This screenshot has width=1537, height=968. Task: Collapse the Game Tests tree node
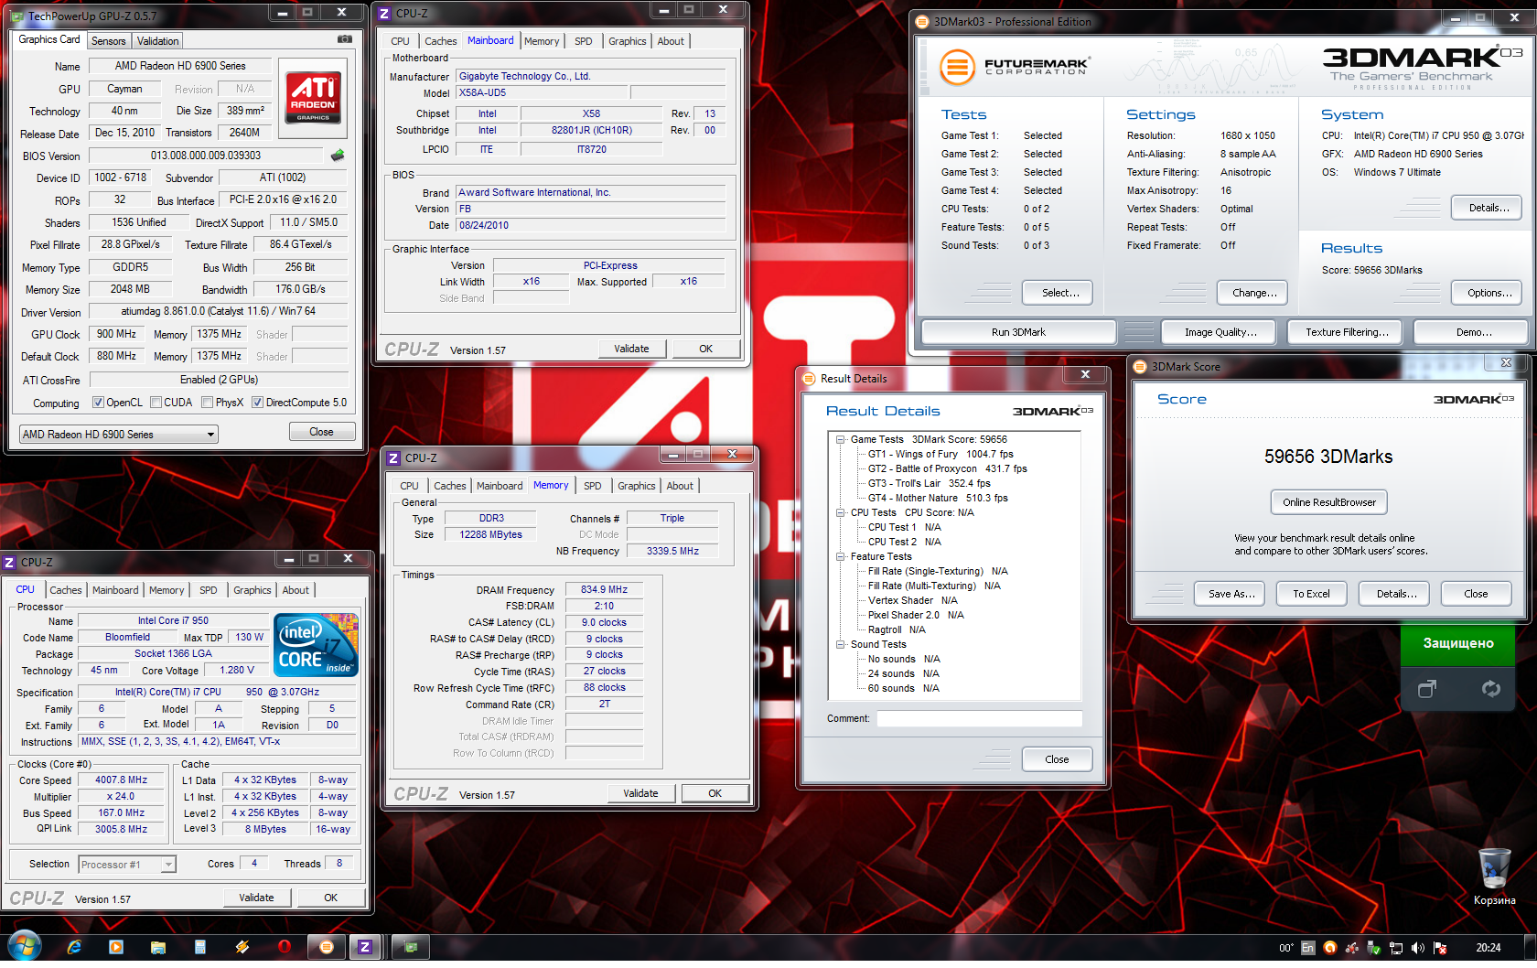[840, 440]
